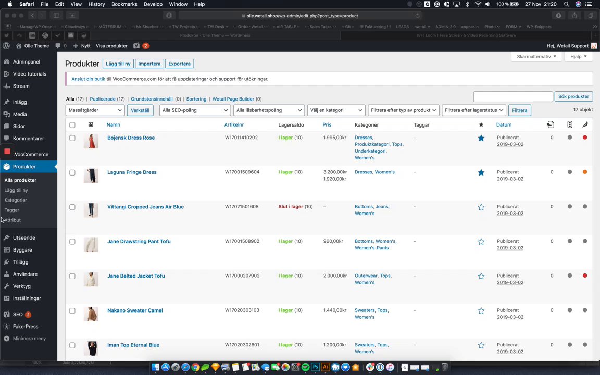The width and height of the screenshot is (600, 375).
Task: Go to Attribut submenu item
Action: [x=12, y=220]
